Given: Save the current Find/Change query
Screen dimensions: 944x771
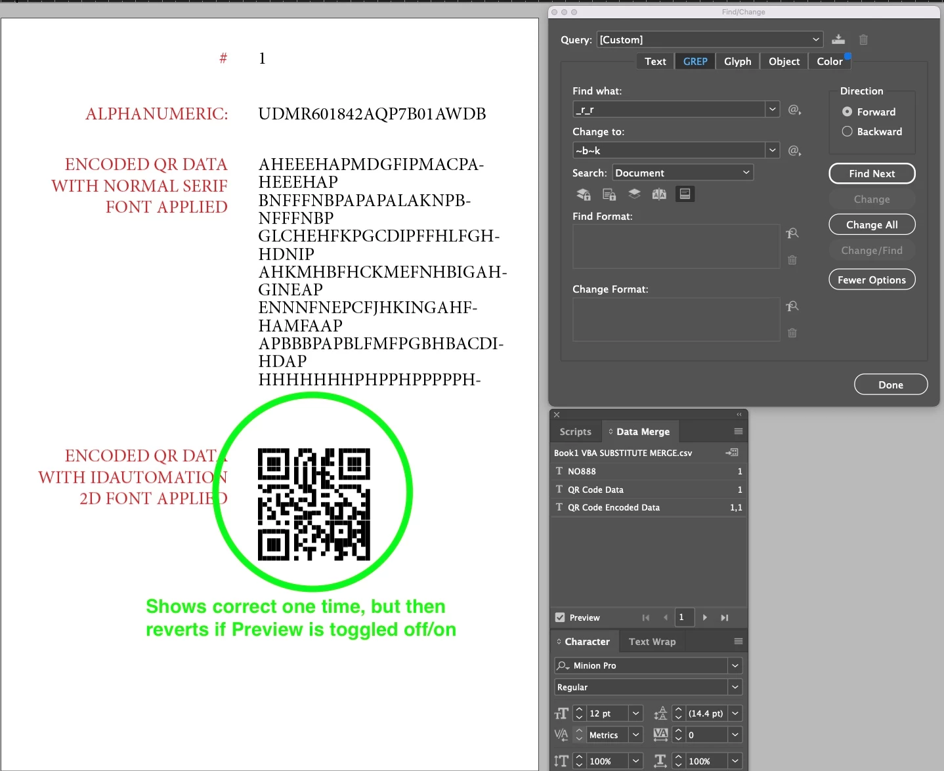Looking at the screenshot, I should [x=838, y=39].
